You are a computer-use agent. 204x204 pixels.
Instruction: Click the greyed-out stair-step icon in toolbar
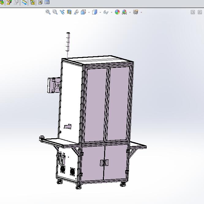click(16, 2)
